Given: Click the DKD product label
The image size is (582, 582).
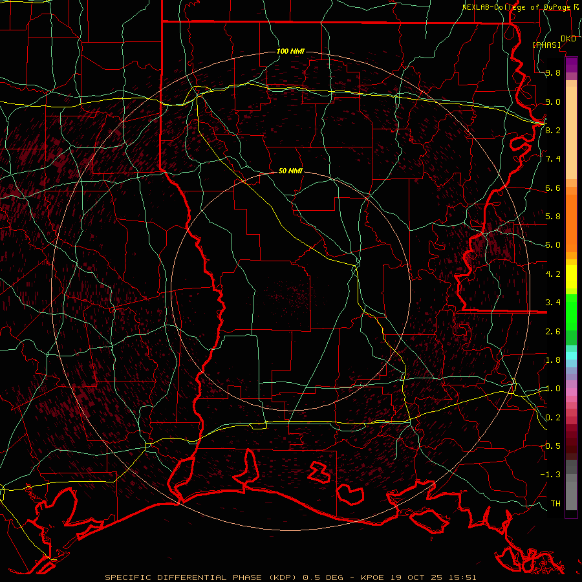Looking at the screenshot, I should click(x=568, y=39).
